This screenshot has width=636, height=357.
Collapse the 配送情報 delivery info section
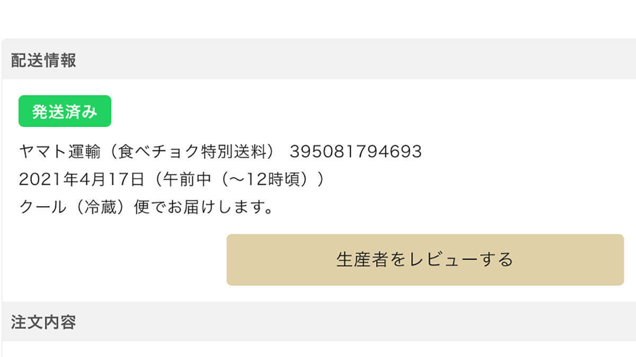point(41,60)
